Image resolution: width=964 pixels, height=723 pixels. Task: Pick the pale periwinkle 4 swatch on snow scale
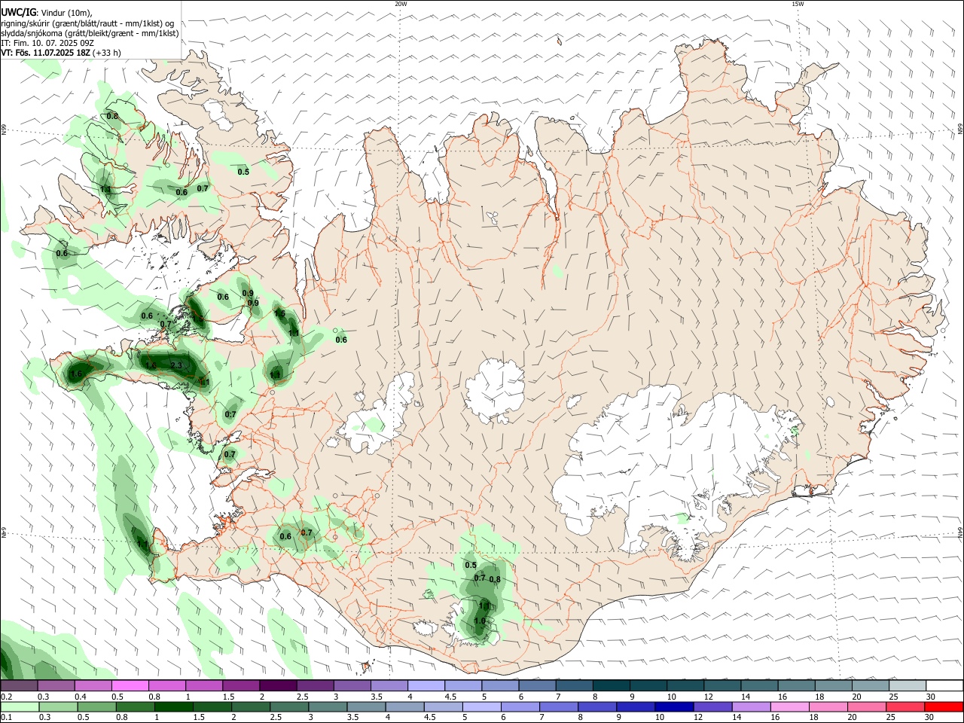pyautogui.click(x=426, y=685)
